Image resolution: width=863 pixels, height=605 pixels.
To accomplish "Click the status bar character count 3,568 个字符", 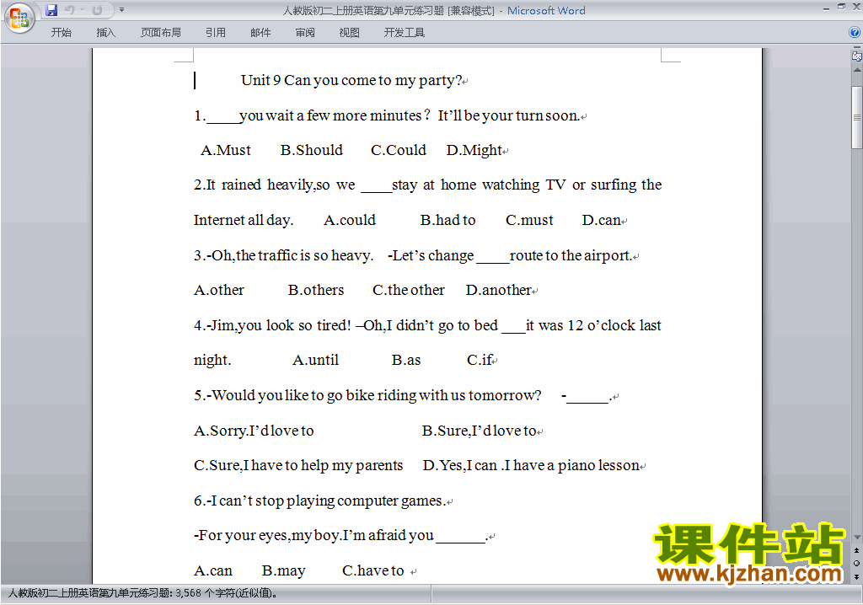I will pyautogui.click(x=227, y=593).
